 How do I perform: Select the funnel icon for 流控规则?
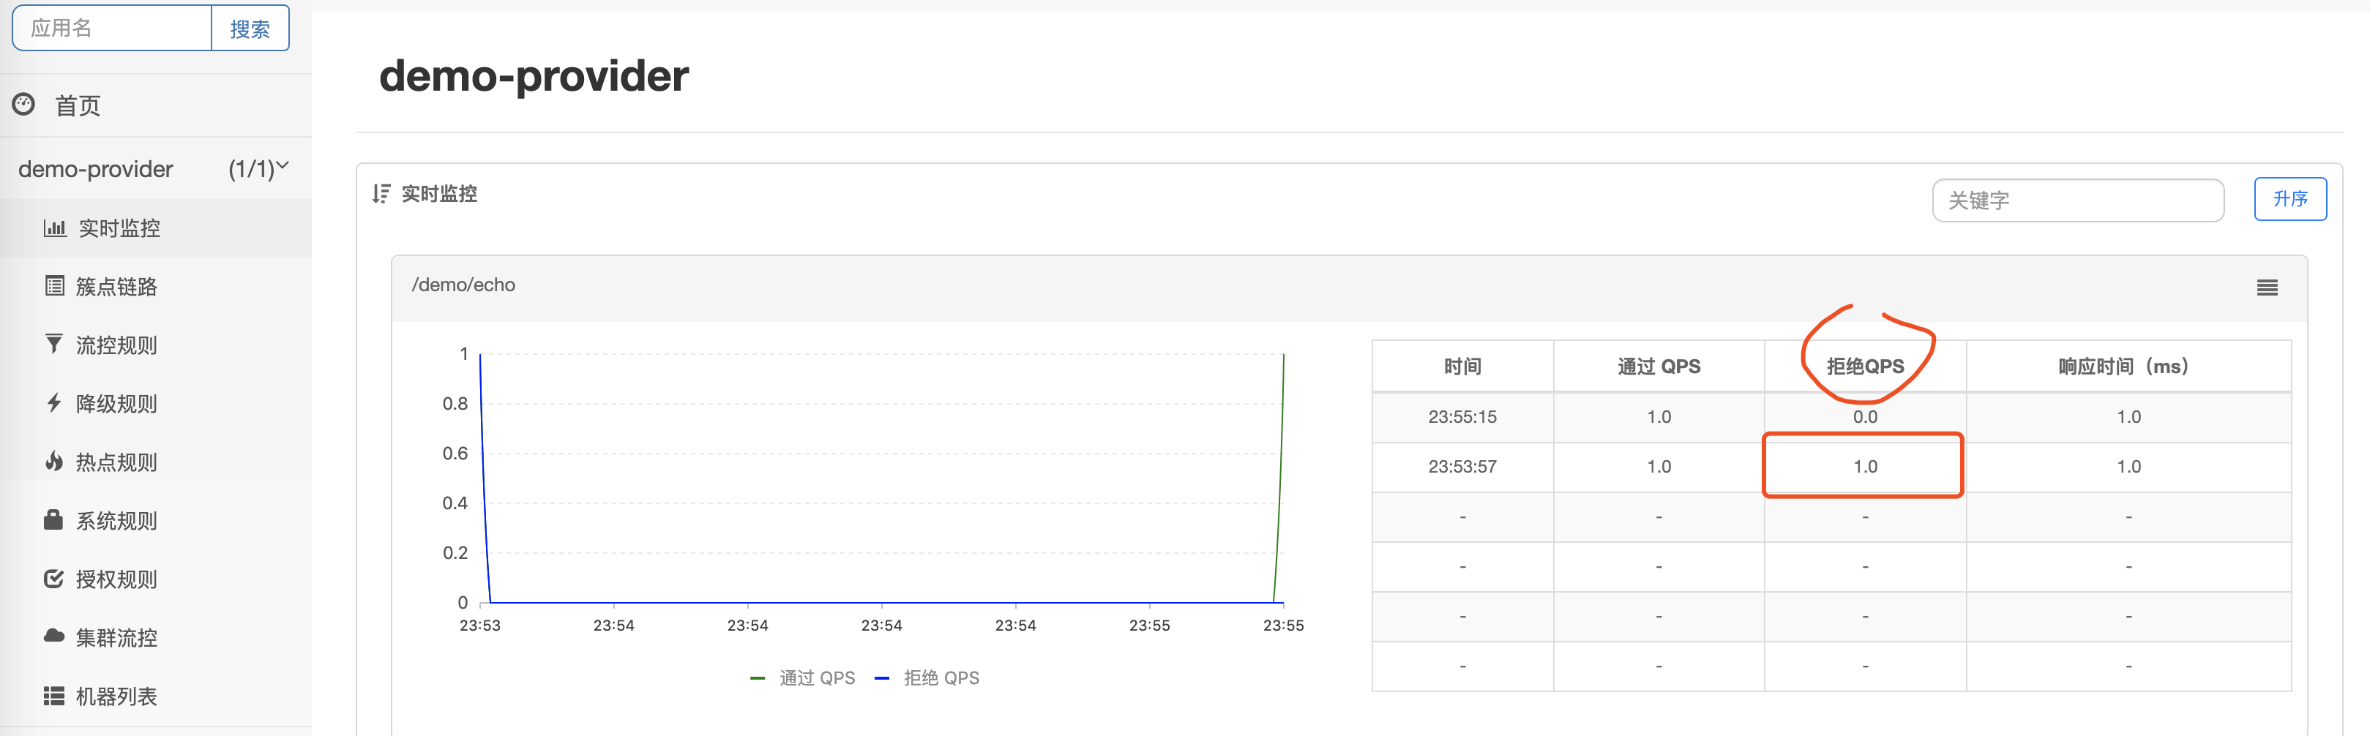click(x=53, y=345)
